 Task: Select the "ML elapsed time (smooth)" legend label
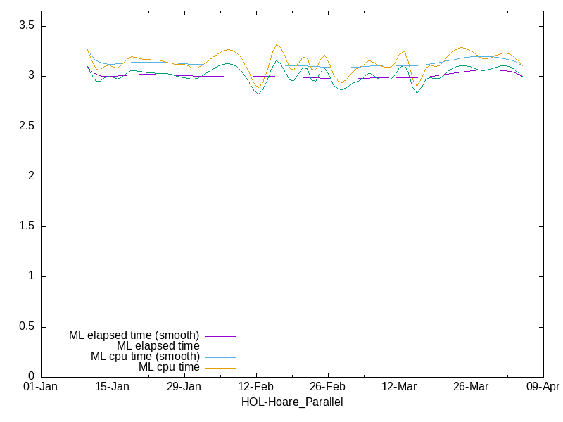click(134, 335)
